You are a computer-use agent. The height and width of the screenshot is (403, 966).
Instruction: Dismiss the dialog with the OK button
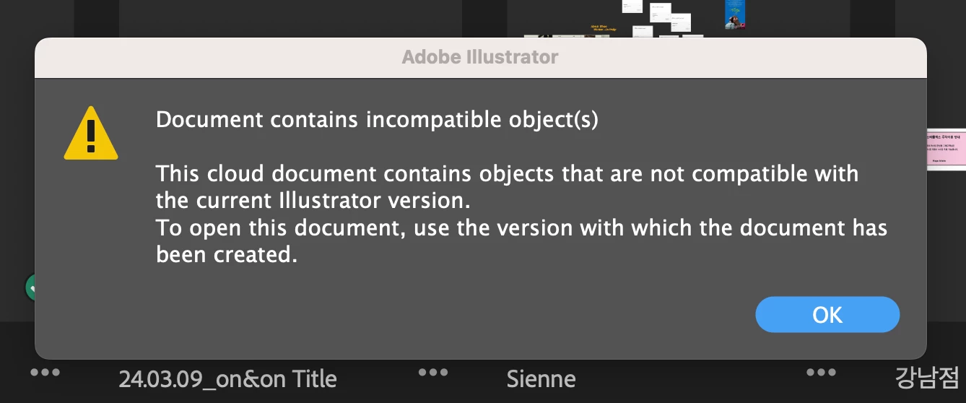tap(827, 315)
